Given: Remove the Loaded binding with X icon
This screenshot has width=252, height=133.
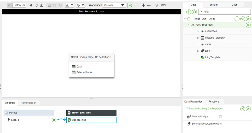Looking at the screenshot, I should pos(54,120).
